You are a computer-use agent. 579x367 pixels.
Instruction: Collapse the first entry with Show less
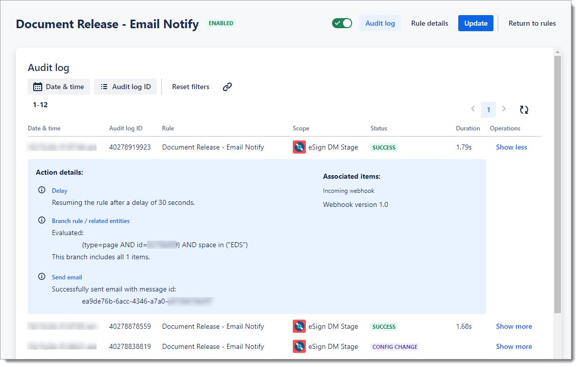tap(512, 147)
